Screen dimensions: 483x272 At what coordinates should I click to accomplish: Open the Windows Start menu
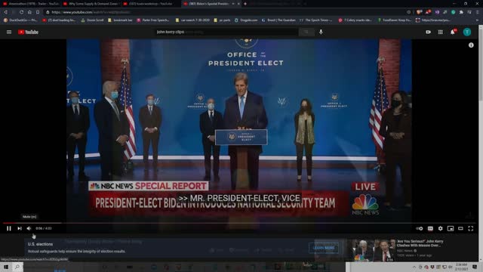point(6,267)
